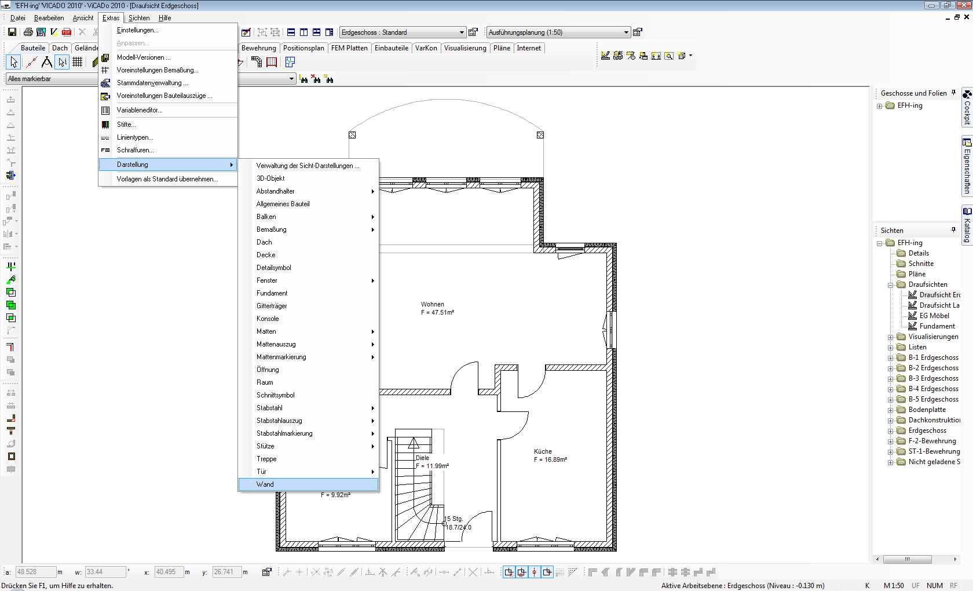This screenshot has width=973, height=591.
Task: Click the Sichten horizontal scrollbar
Action: coord(916,559)
